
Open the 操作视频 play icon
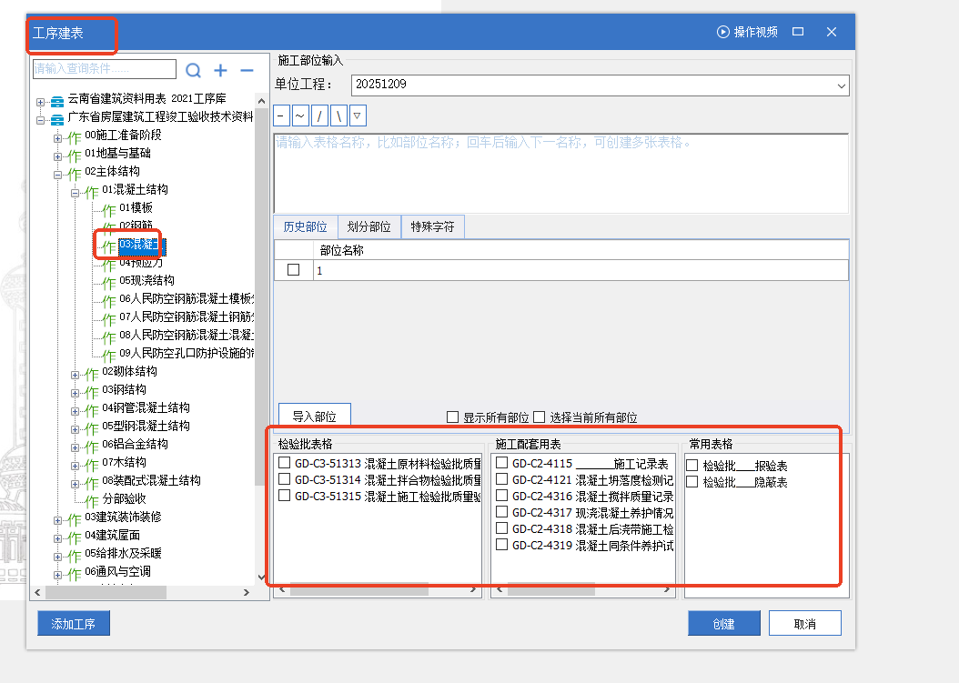723,32
